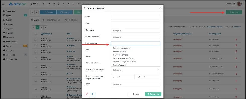Close the Фильтрация данных dialog

160,8
